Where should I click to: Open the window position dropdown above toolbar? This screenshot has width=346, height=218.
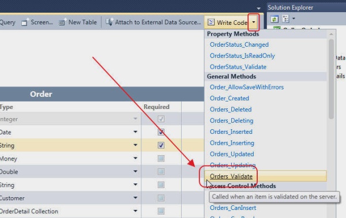(258, 9)
